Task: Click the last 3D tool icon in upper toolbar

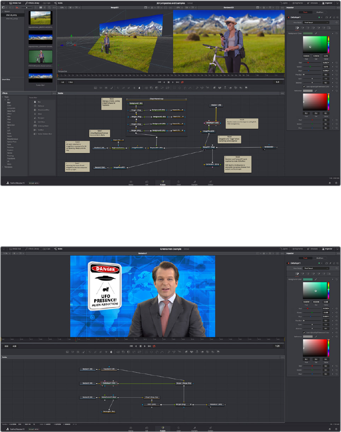Action: click(x=246, y=88)
